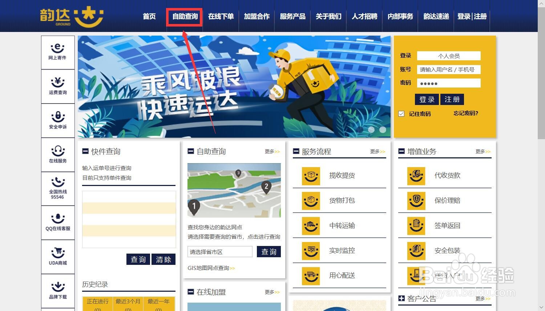Select the 最近3个月 history tab
The image size is (545, 311).
(128, 304)
